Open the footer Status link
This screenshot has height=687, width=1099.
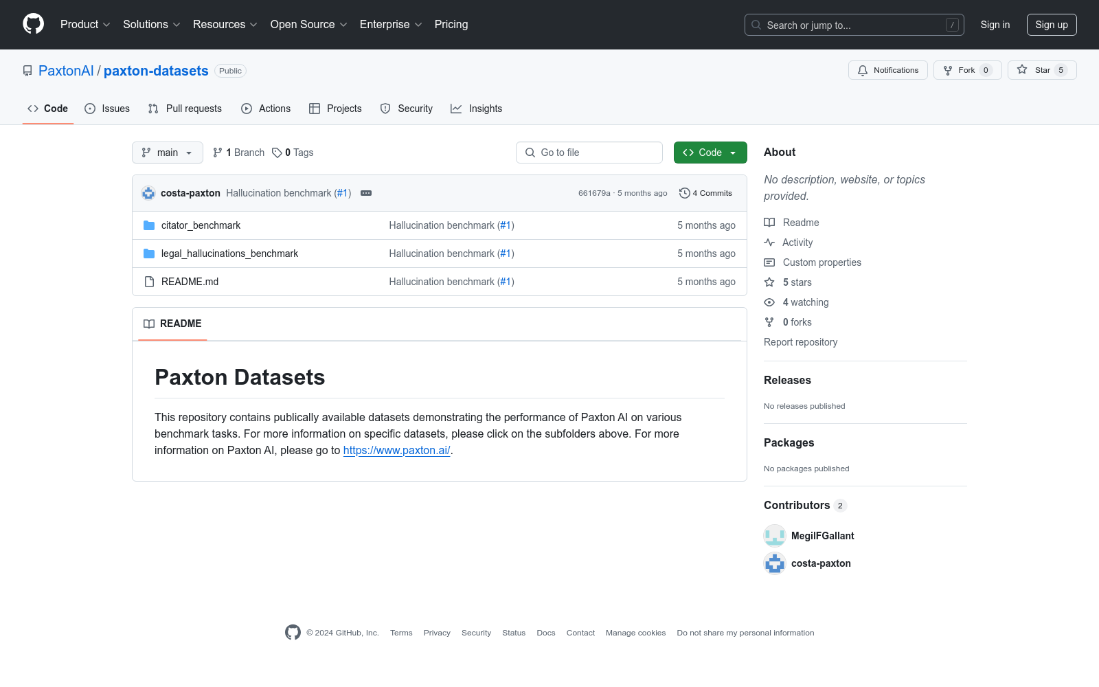[514, 633]
